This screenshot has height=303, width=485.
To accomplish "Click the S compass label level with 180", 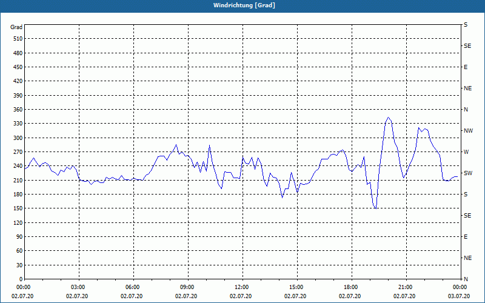I will coord(466,195).
